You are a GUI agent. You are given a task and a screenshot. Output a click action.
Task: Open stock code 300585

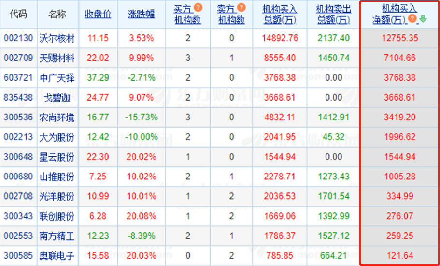click(x=18, y=256)
